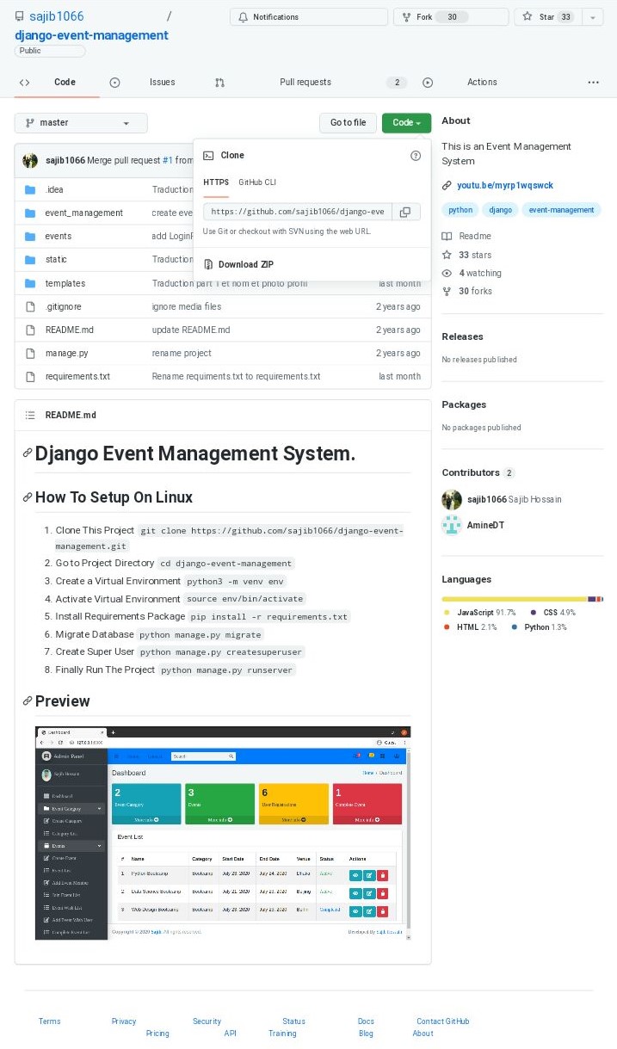This screenshot has height=1049, width=617.
Task: Click the CSS 4.9% language entry
Action: point(553,613)
